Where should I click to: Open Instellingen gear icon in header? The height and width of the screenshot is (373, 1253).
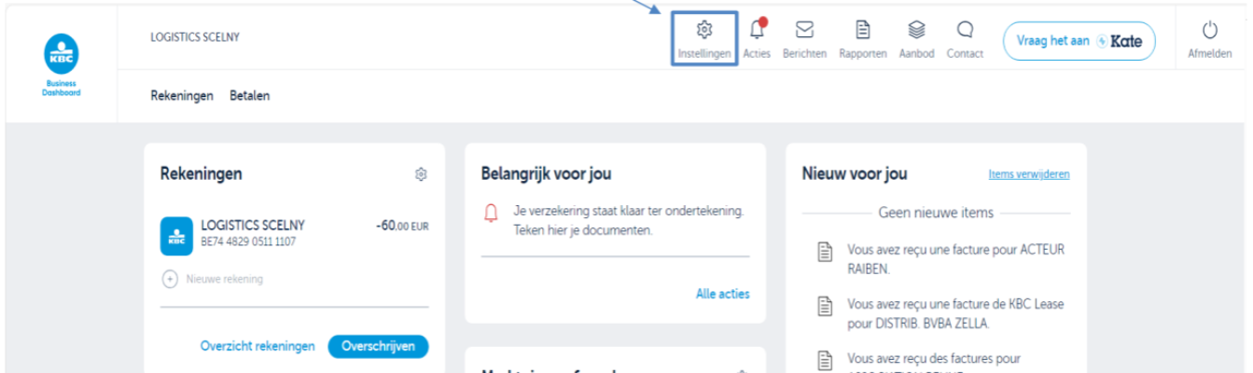pyautogui.click(x=704, y=30)
